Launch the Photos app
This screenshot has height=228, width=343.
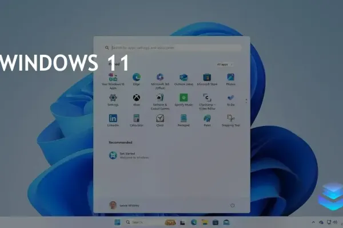[x=231, y=79]
